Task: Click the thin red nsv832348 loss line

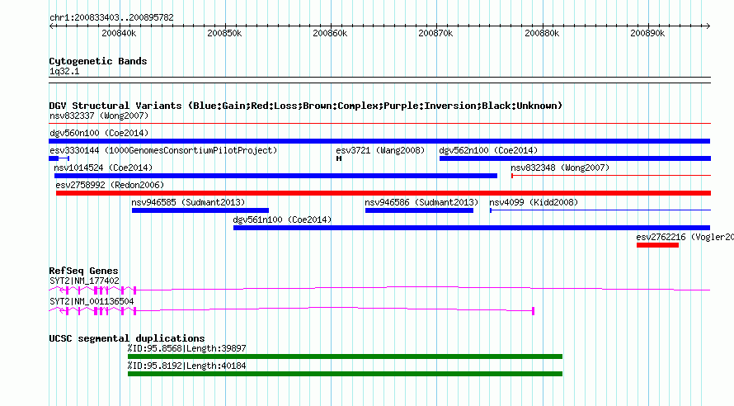Action: tap(611, 176)
